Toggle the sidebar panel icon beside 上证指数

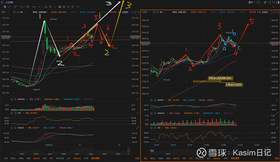[2, 2]
